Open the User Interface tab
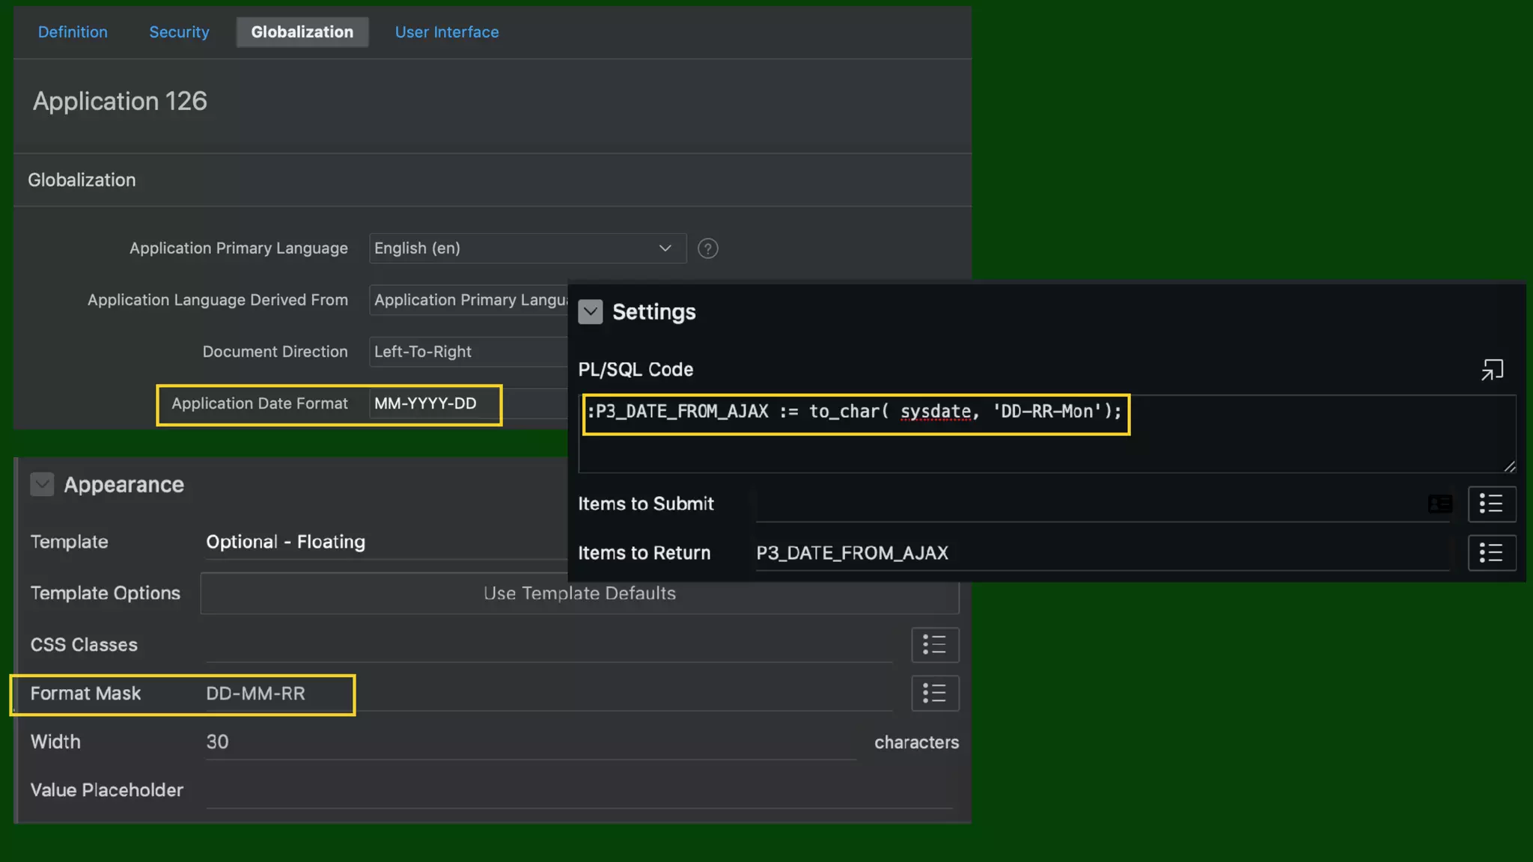 click(446, 32)
